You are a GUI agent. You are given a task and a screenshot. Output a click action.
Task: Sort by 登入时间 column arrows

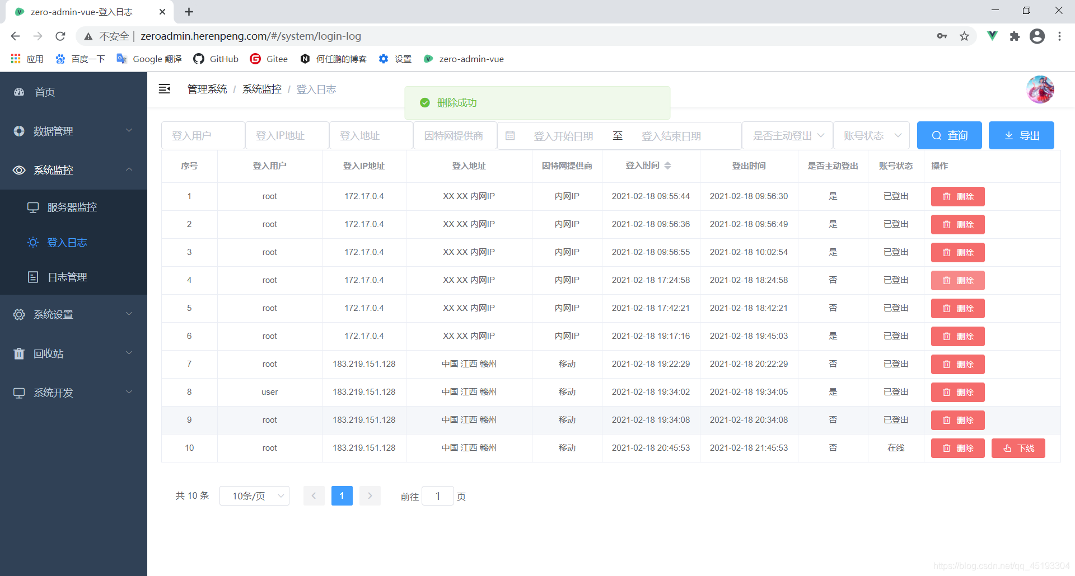667,166
